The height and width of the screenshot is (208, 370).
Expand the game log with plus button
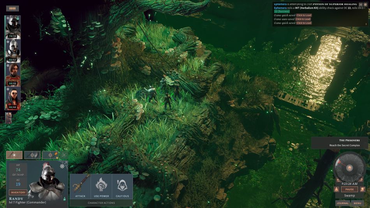tap(365, 5)
